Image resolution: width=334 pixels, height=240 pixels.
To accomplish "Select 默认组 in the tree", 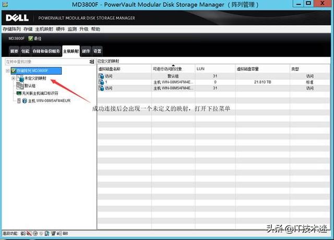I will [30, 86].
